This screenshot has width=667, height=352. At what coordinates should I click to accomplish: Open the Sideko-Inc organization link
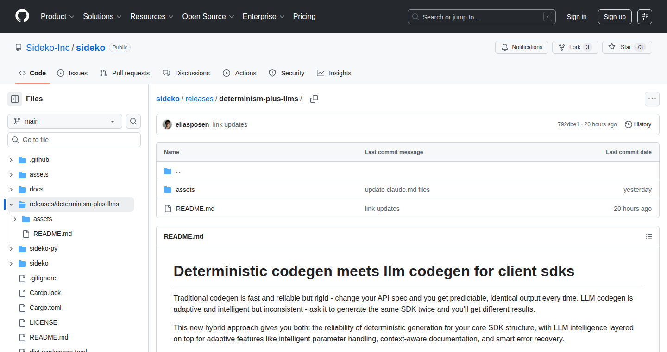(x=48, y=48)
